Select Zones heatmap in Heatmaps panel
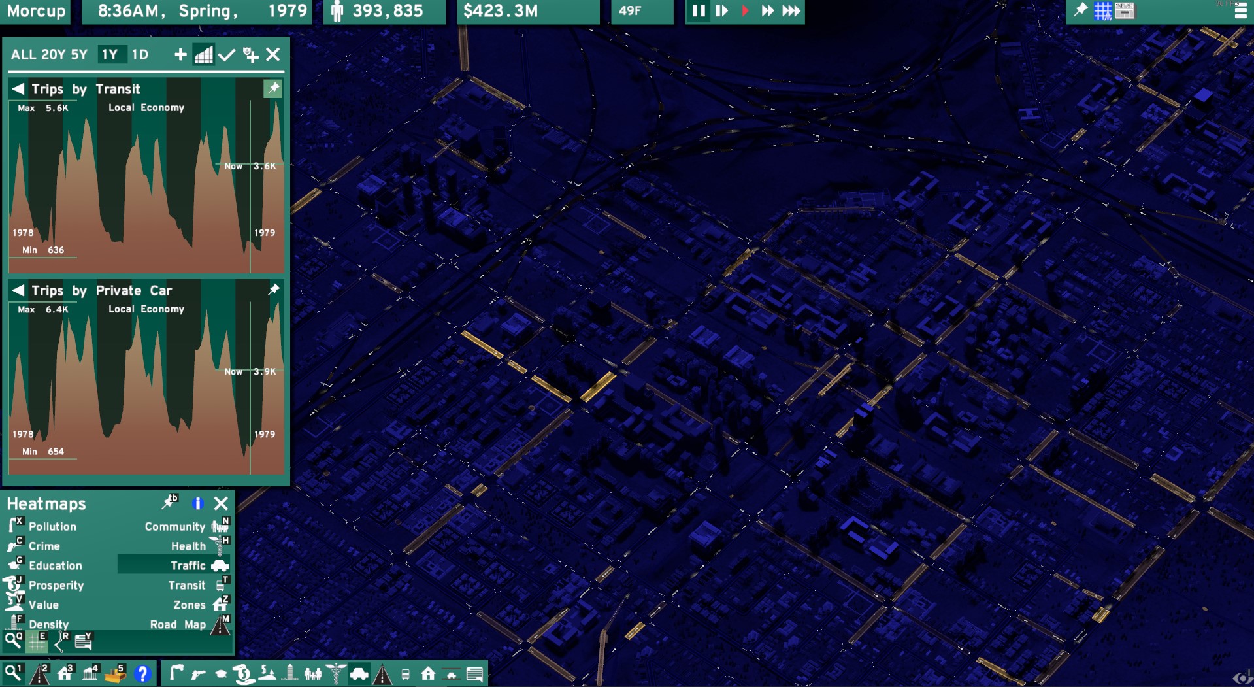1254x687 pixels. pyautogui.click(x=201, y=605)
